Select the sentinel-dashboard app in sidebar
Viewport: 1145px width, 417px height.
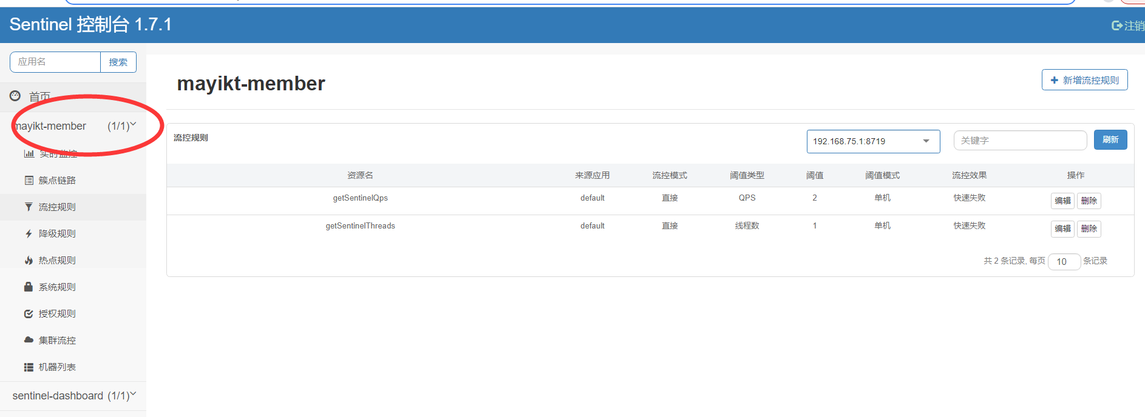pos(73,396)
